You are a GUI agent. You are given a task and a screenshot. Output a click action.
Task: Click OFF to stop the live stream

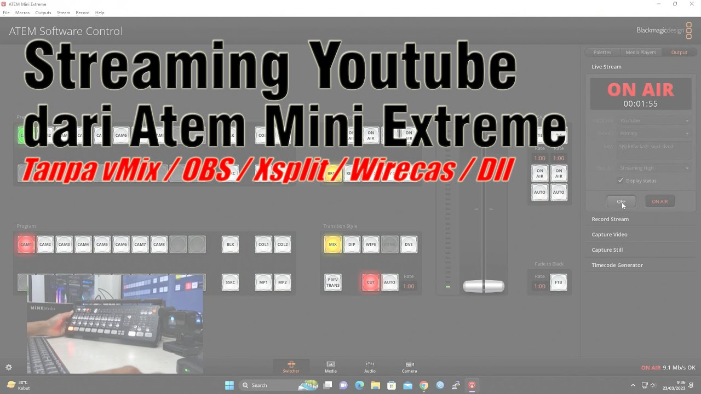[621, 201]
